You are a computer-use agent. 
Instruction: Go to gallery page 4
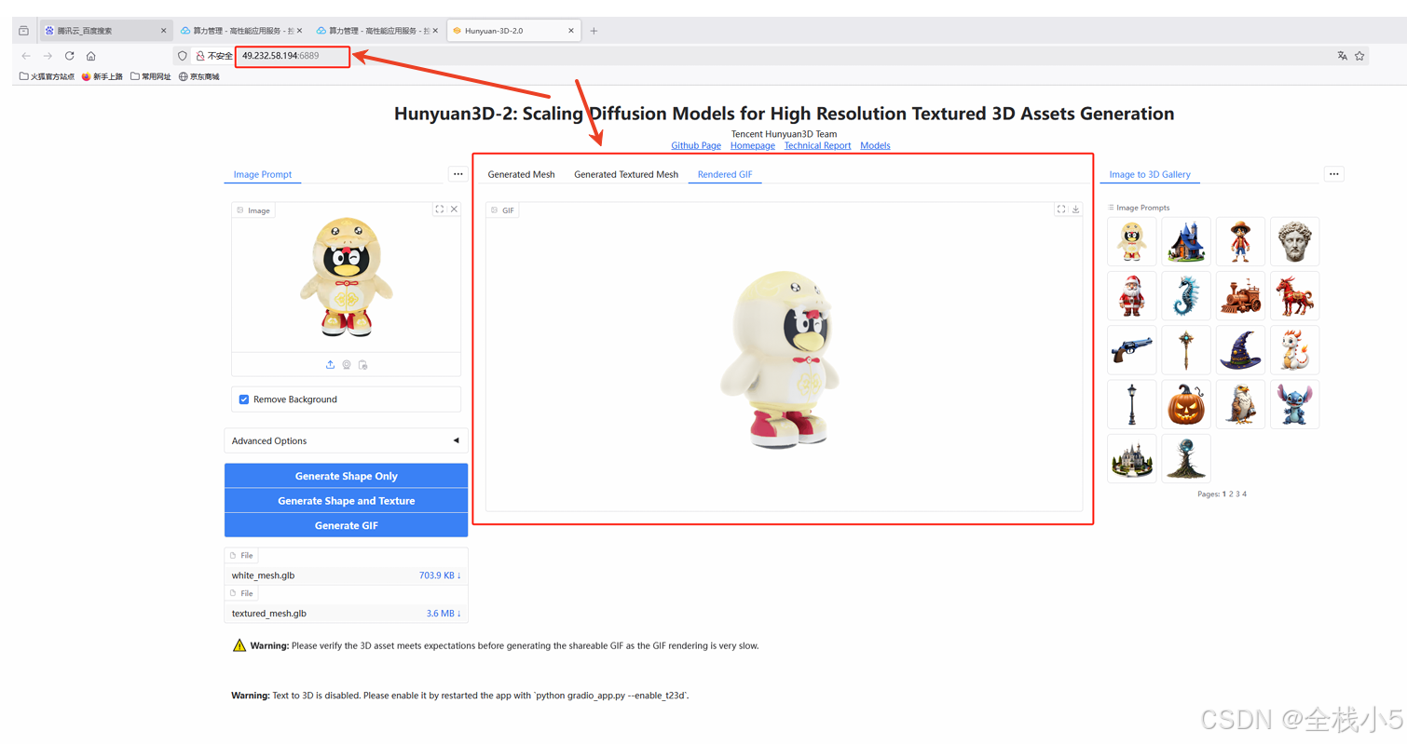pos(1244,494)
